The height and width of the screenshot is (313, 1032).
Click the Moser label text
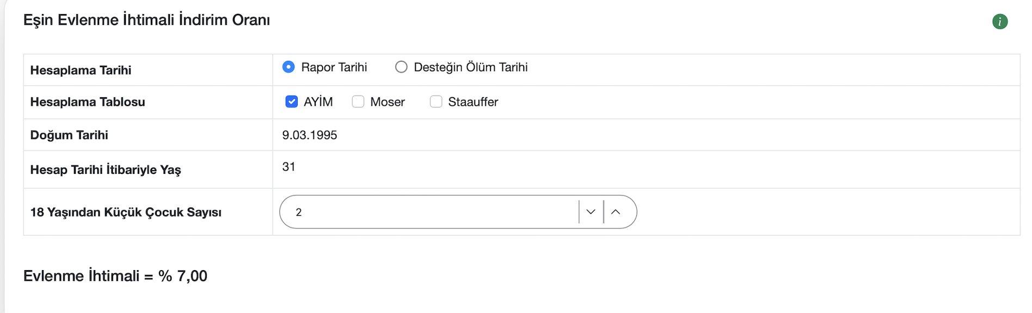(388, 102)
